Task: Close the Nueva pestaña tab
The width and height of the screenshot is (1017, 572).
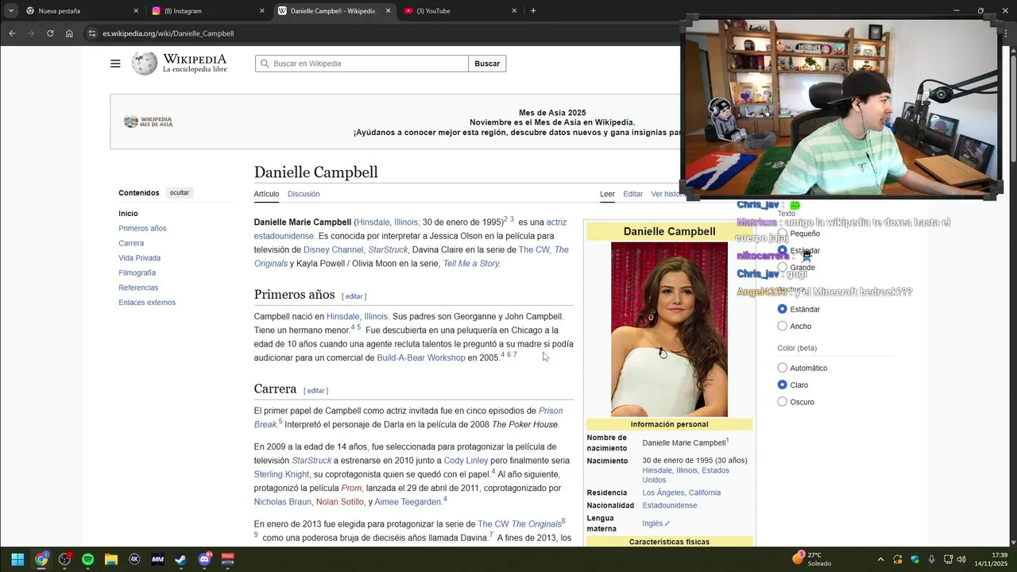Action: pyautogui.click(x=136, y=11)
